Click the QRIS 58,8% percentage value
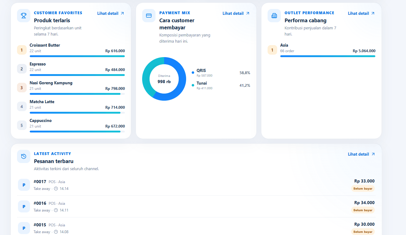 coord(245,73)
